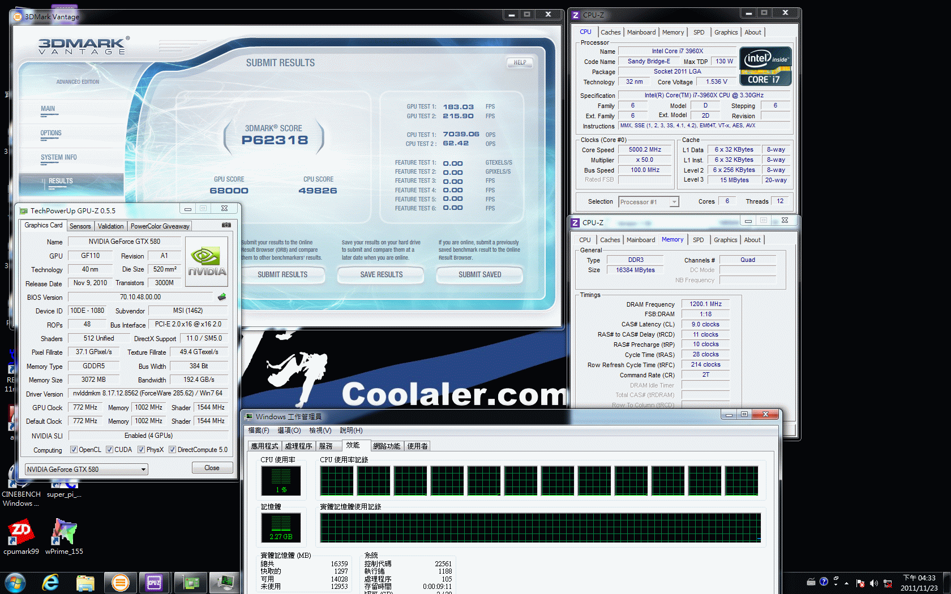Click the CPU-Z Z logo in top window title

pyautogui.click(x=576, y=15)
